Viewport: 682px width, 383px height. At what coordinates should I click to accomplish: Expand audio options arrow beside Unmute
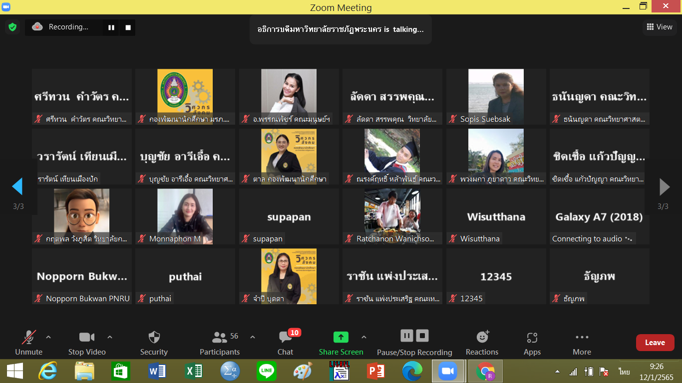tap(48, 337)
